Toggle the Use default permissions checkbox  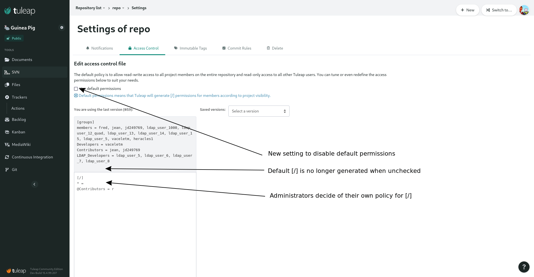[76, 89]
